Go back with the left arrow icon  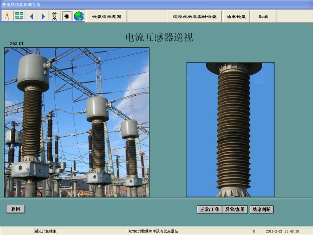click(31, 16)
